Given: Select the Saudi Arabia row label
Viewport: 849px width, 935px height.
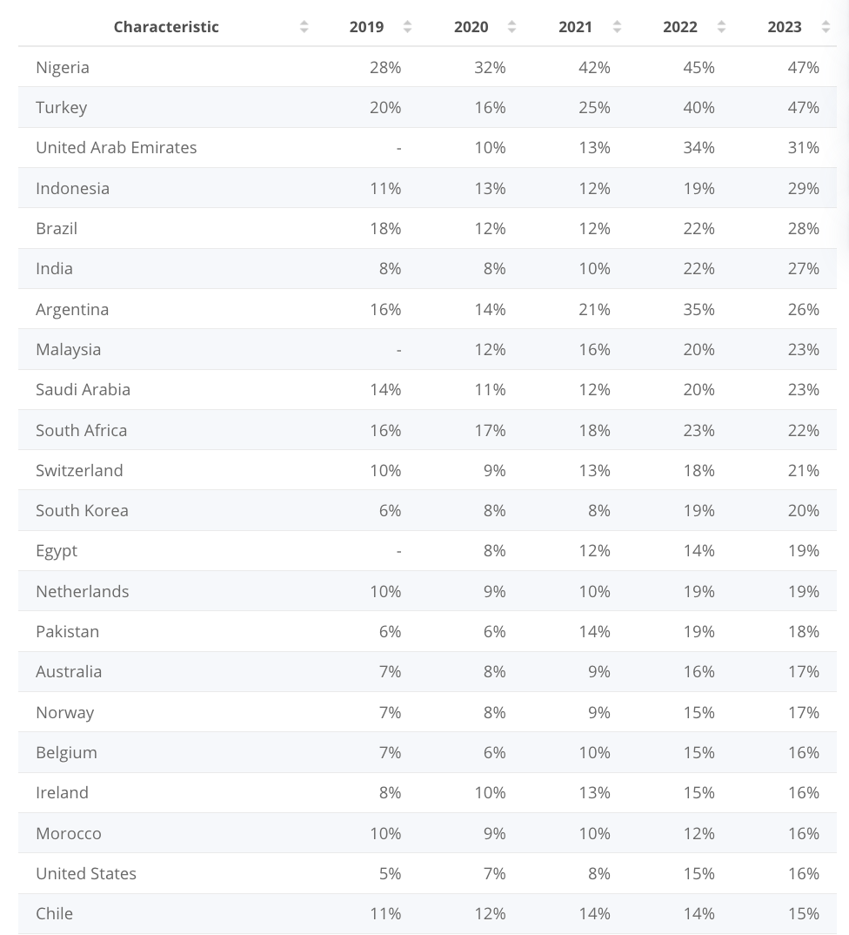Looking at the screenshot, I should [x=83, y=389].
